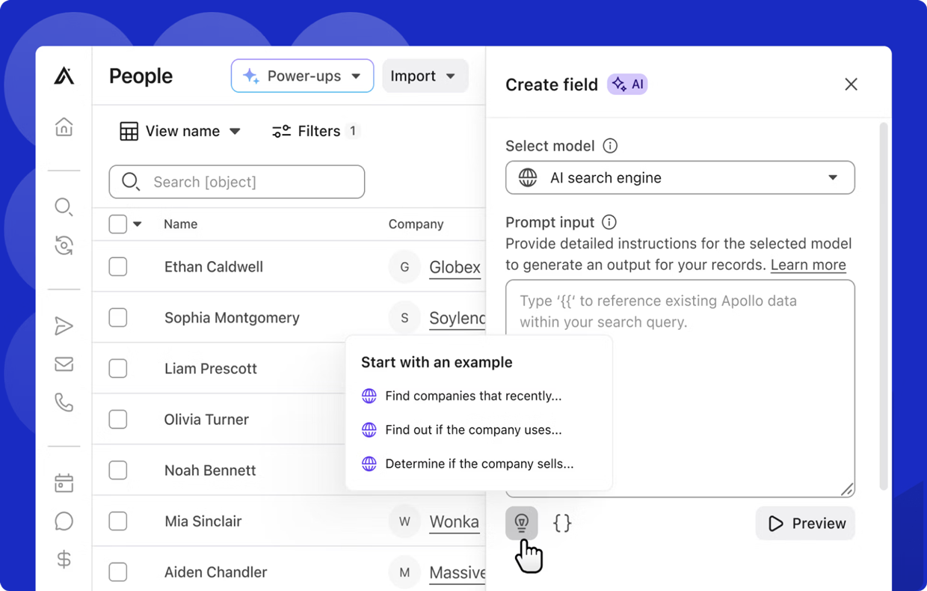This screenshot has height=591, width=927.
Task: Expand the Power-ups dropdown
Action: [303, 76]
